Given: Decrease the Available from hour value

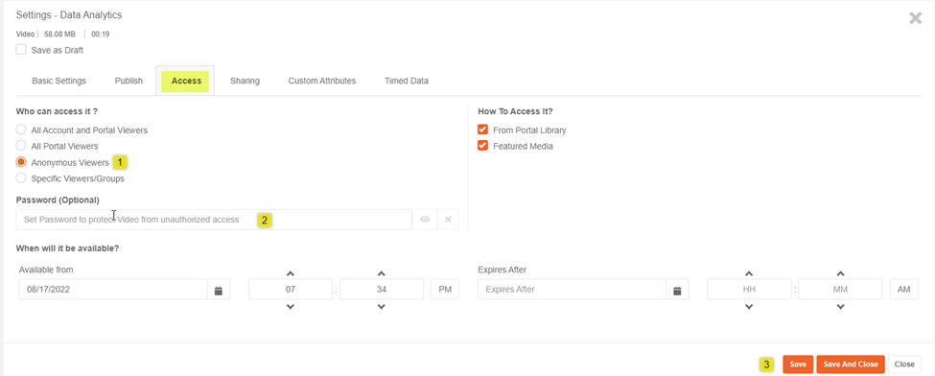Looking at the screenshot, I should [291, 307].
